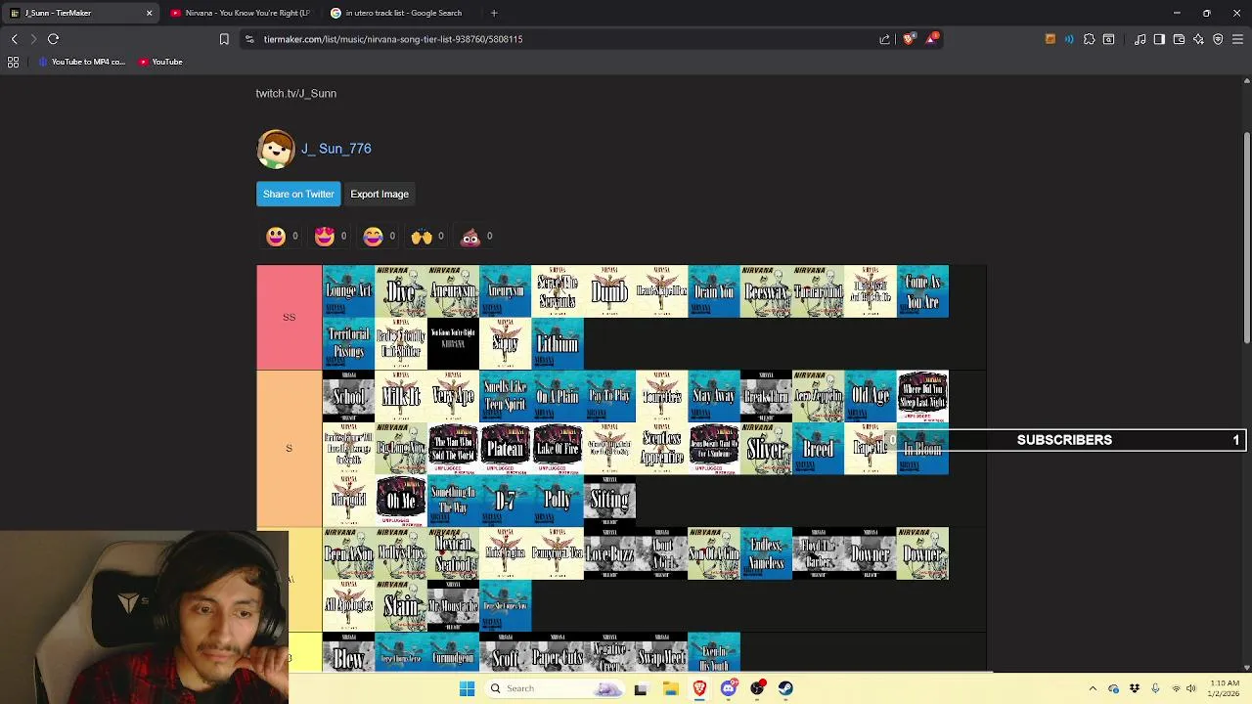Toggle the browser sidebar panel icon
The width and height of the screenshot is (1252, 704).
coord(1159,39)
